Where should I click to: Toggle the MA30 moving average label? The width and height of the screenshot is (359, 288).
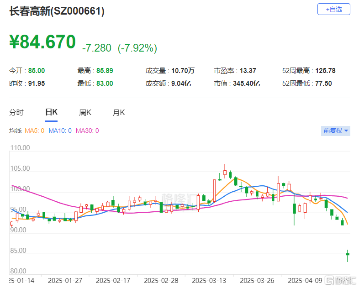point(87,131)
